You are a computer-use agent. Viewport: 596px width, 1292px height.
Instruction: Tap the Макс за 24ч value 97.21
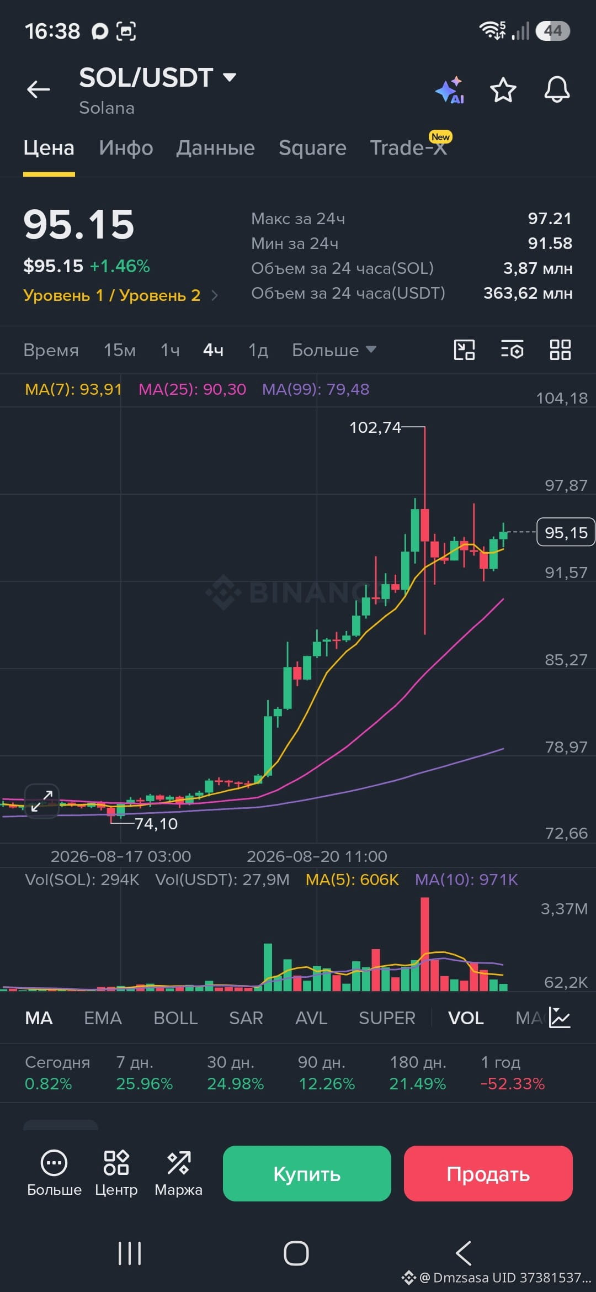point(550,219)
